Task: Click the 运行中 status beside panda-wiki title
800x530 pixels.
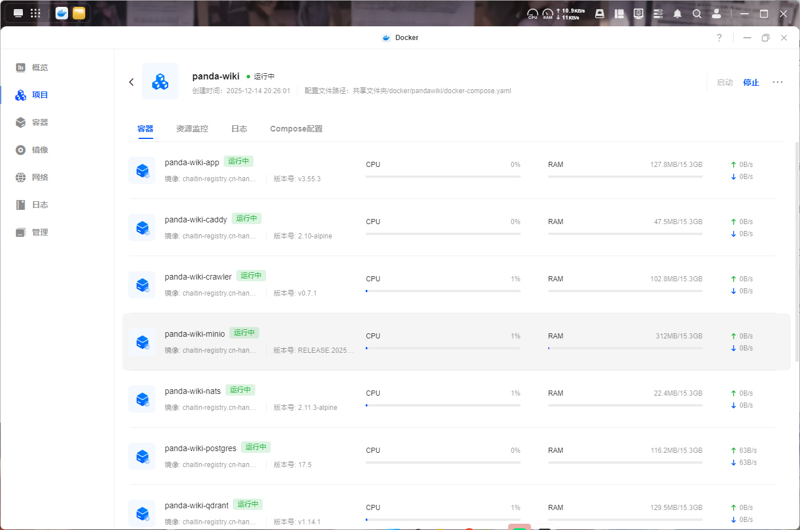Action: pyautogui.click(x=260, y=77)
